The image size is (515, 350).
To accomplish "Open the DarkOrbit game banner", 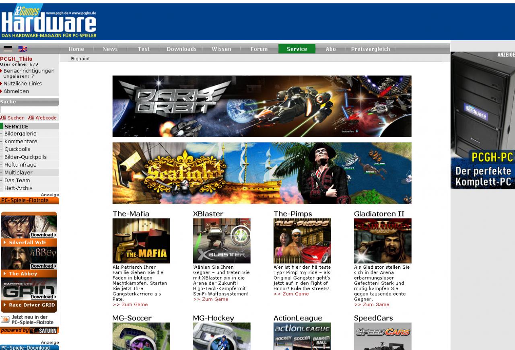I will pyautogui.click(x=262, y=106).
